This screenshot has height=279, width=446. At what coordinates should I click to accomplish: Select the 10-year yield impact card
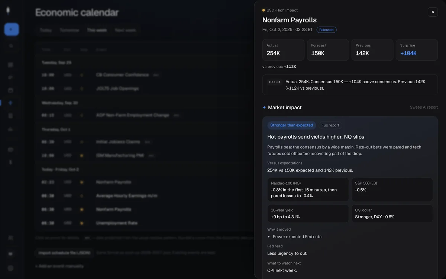(x=308, y=214)
